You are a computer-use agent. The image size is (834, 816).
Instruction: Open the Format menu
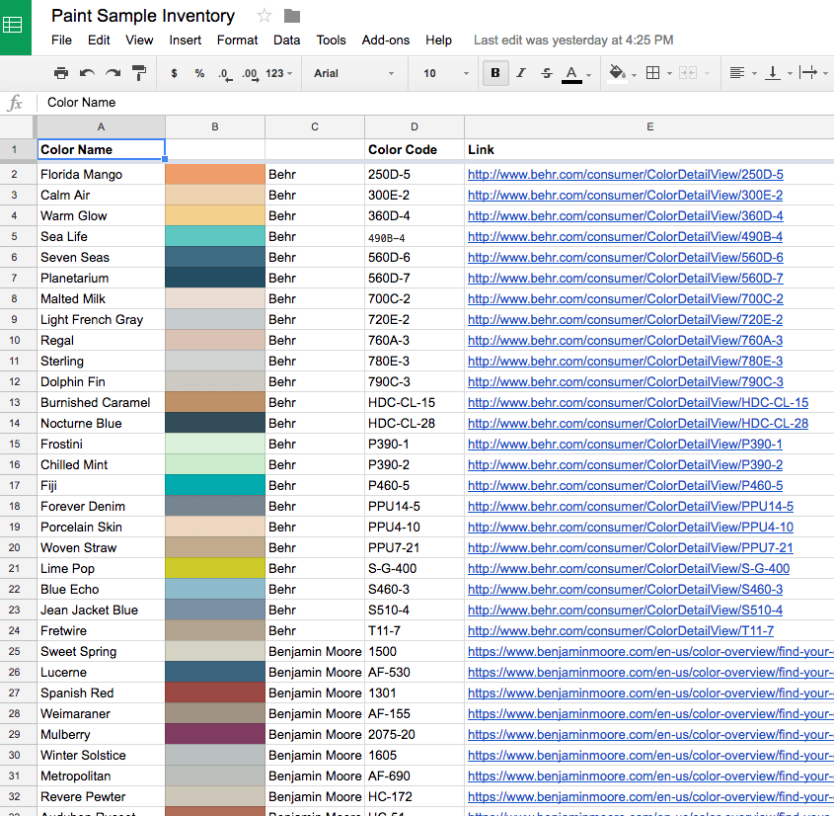tap(237, 41)
